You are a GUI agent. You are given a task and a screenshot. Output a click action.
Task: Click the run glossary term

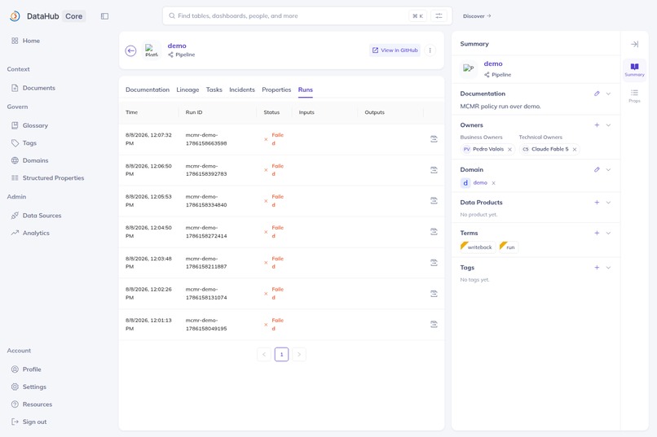(x=509, y=247)
